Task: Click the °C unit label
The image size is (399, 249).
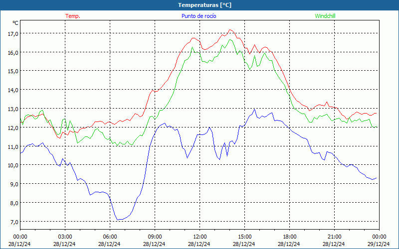Action: tap(15, 23)
